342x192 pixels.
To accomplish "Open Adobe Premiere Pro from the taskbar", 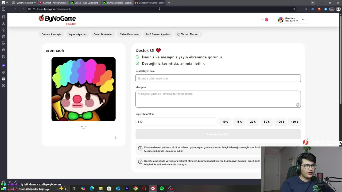I will pos(127,189).
